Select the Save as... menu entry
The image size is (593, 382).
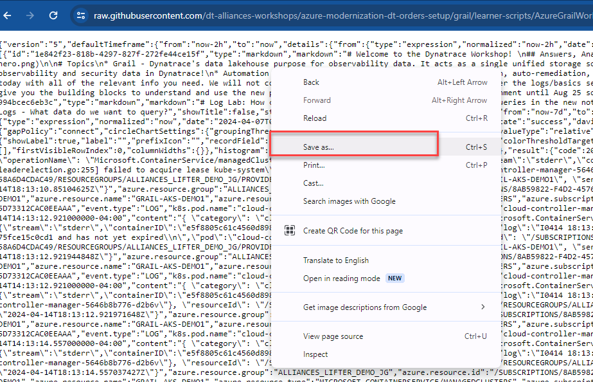[319, 147]
